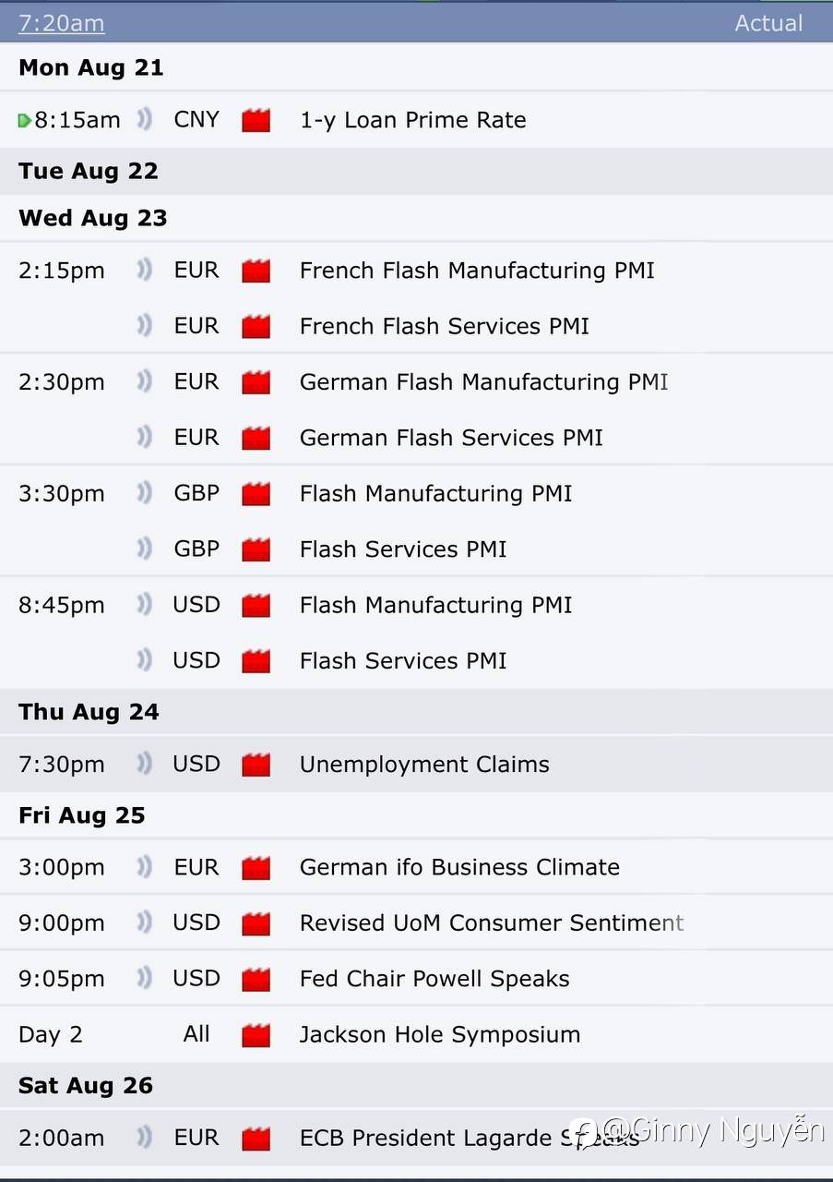The height and width of the screenshot is (1182, 833).
Task: Toggle alert for German Flash Services PMI
Action: (x=144, y=438)
